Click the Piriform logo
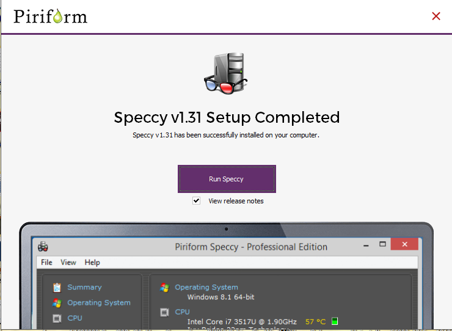 pyautogui.click(x=50, y=16)
